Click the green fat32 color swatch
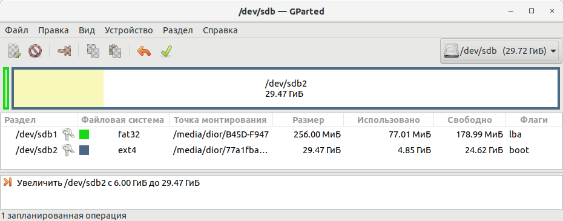 tap(84, 135)
